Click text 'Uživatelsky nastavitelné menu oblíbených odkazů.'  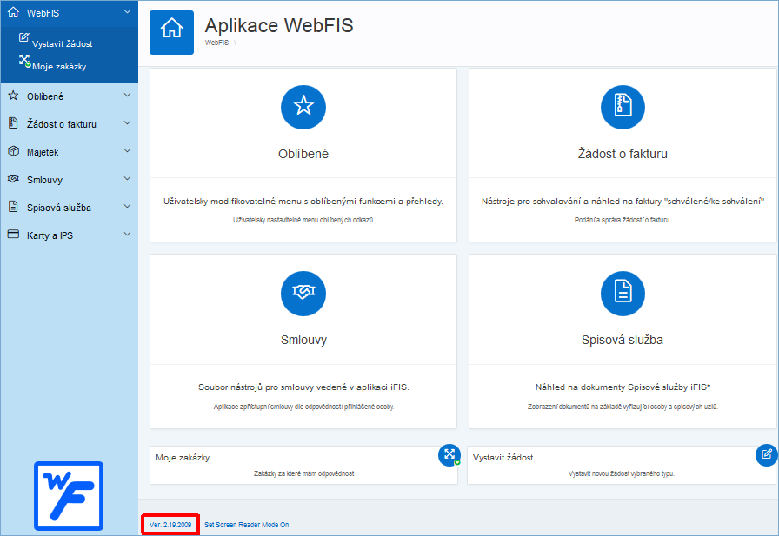point(303,220)
